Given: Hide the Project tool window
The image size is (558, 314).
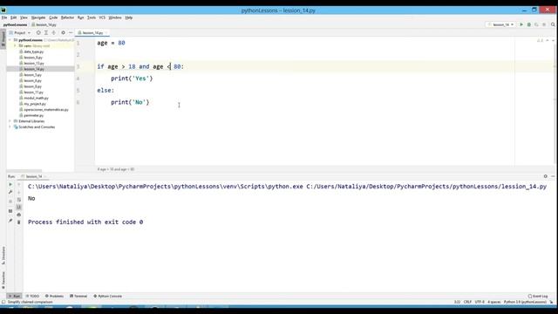Looking at the screenshot, I should point(71,33).
